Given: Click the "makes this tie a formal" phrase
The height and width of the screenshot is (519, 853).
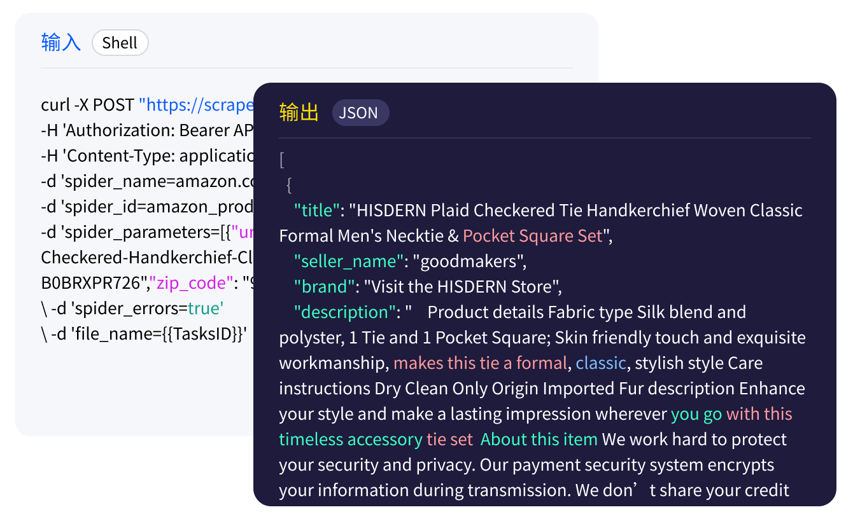Looking at the screenshot, I should 480,363.
